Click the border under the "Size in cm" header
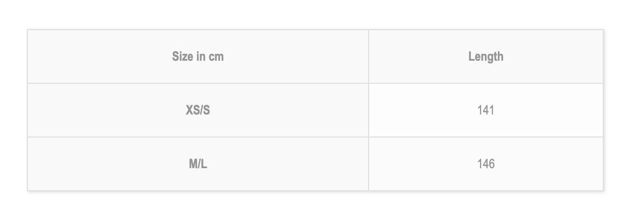The width and height of the screenshot is (634, 216). click(x=198, y=83)
